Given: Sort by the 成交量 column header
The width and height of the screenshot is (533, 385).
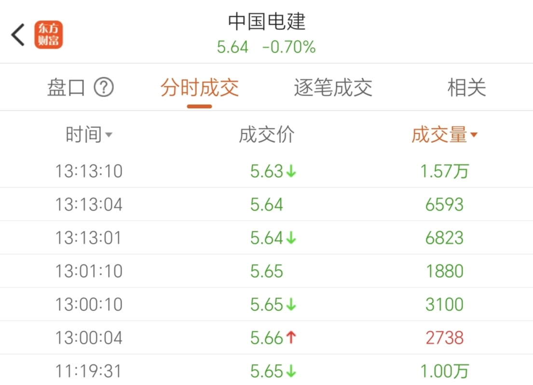Looking at the screenshot, I should click(445, 135).
